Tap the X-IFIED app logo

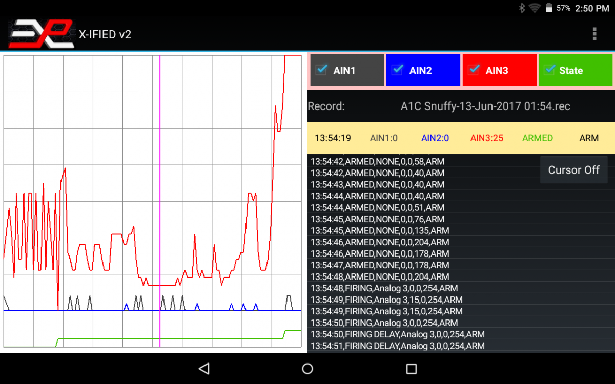[41, 34]
